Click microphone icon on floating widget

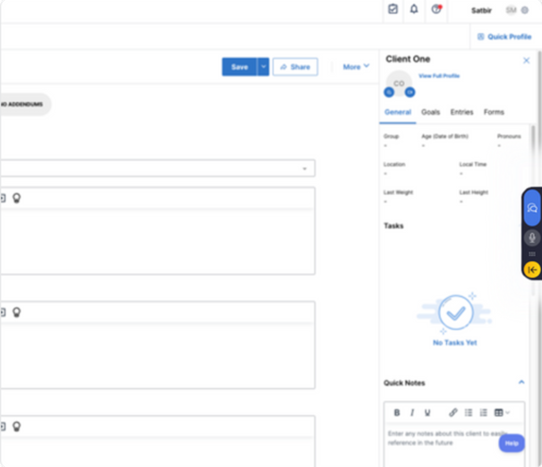(x=532, y=237)
